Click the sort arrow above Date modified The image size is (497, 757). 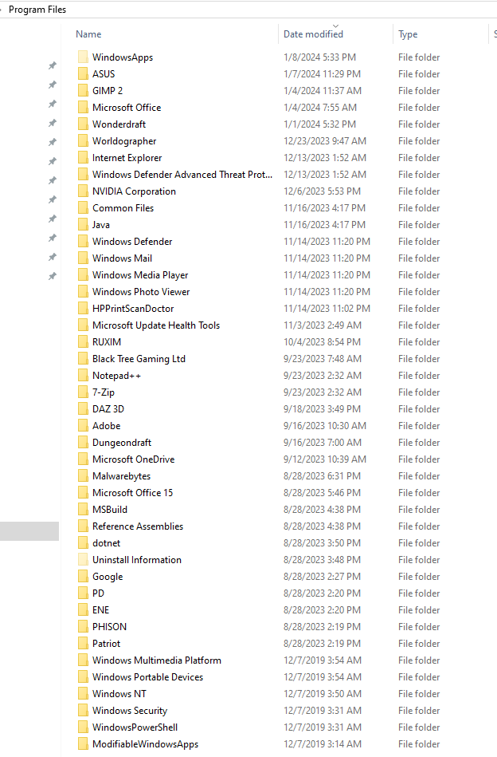click(336, 26)
